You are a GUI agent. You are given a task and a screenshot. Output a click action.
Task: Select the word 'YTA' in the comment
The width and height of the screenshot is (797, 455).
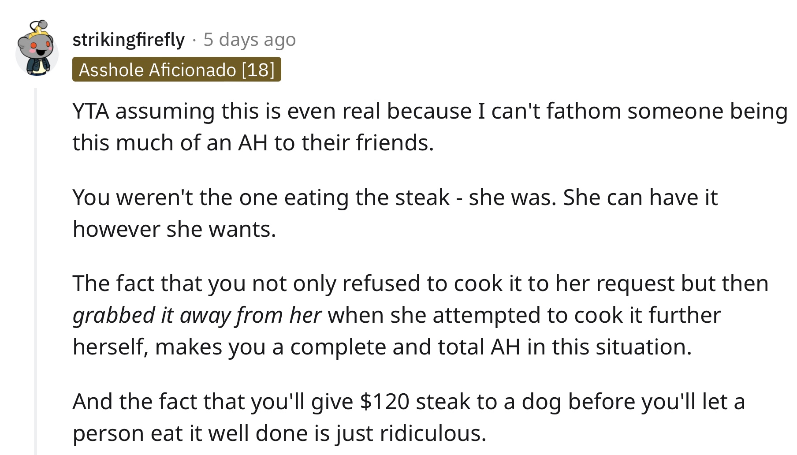click(91, 111)
